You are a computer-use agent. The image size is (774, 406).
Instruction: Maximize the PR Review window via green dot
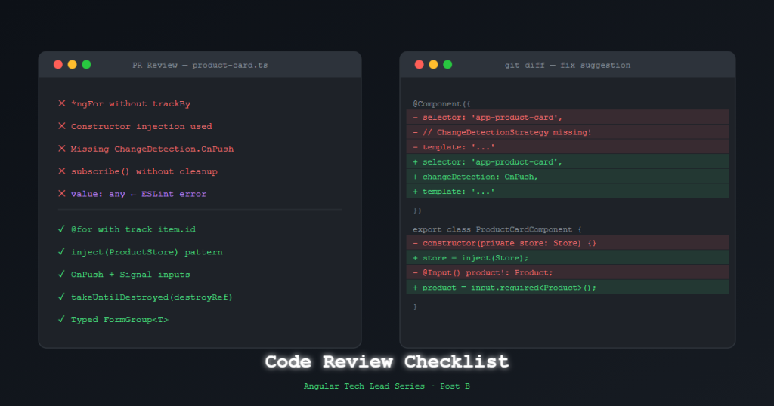click(86, 65)
